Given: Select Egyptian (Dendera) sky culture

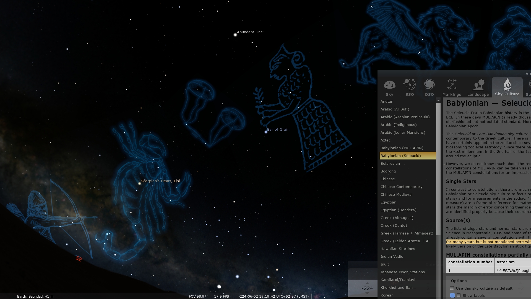Looking at the screenshot, I should click(398, 210).
